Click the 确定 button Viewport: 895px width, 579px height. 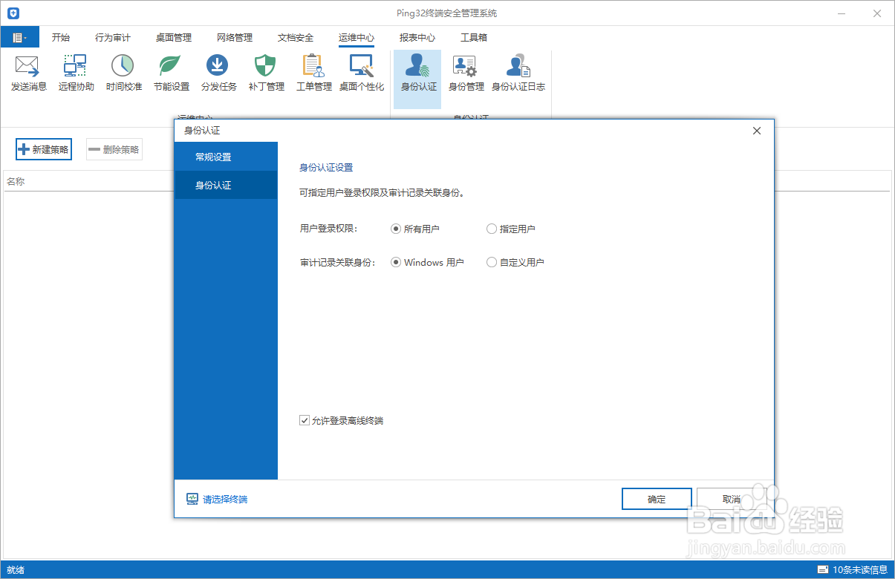pyautogui.click(x=657, y=499)
